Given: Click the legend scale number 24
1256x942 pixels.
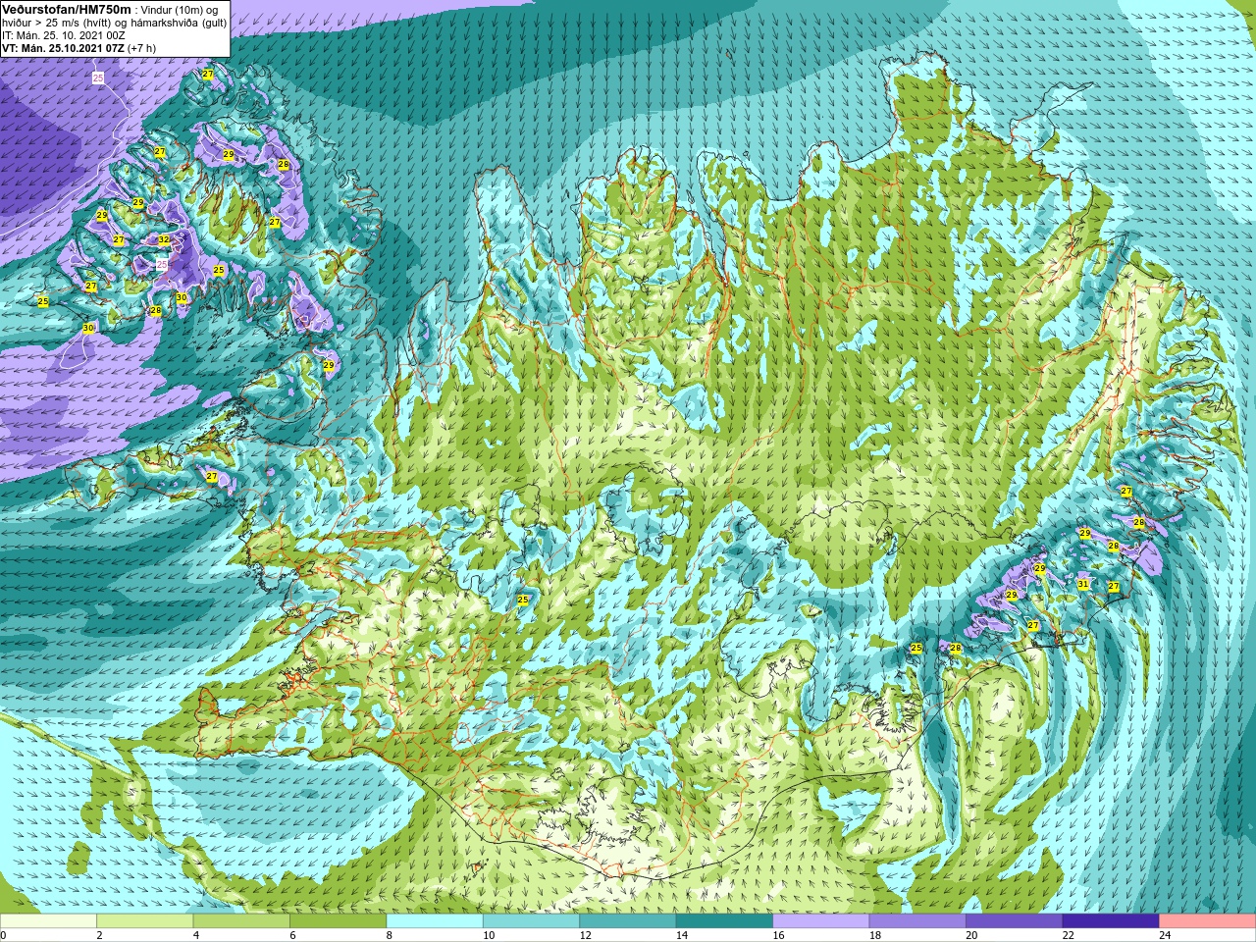Looking at the screenshot, I should click(x=1166, y=936).
